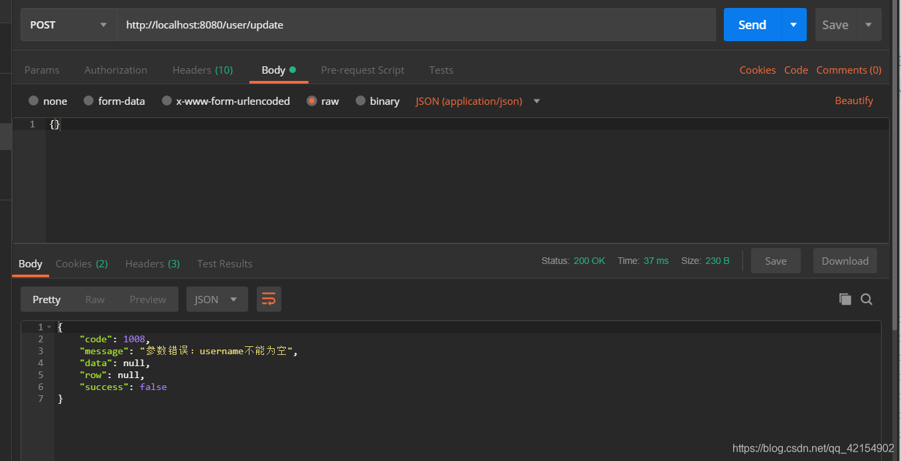
Task: Open the Code snippet generator
Action: click(796, 70)
